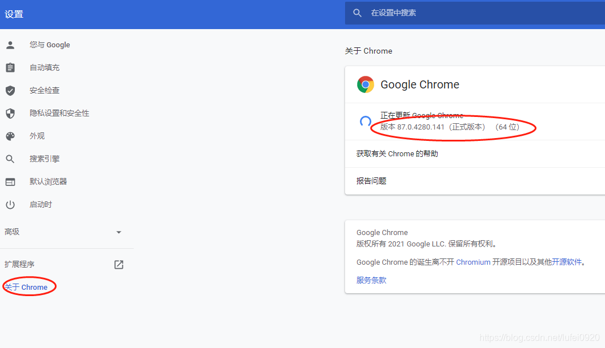
Task: Click the 版权所有 2021 Google LLC text
Action: (401, 244)
